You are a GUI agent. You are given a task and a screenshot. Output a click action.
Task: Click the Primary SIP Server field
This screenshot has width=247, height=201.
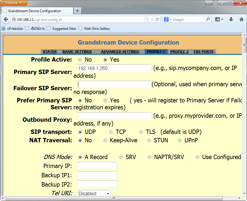click(114, 68)
